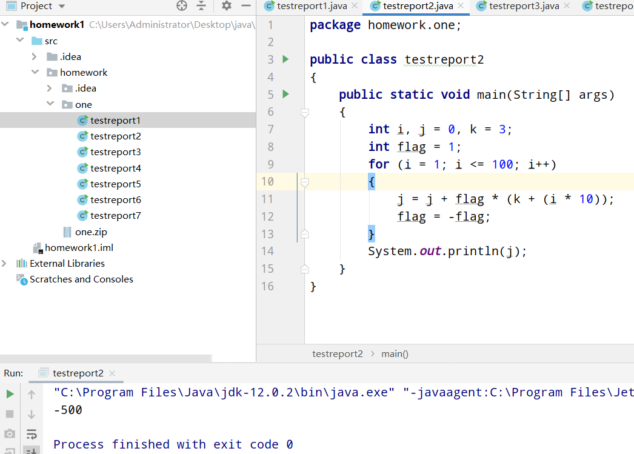Close the testreport1.java tab

(x=355, y=5)
